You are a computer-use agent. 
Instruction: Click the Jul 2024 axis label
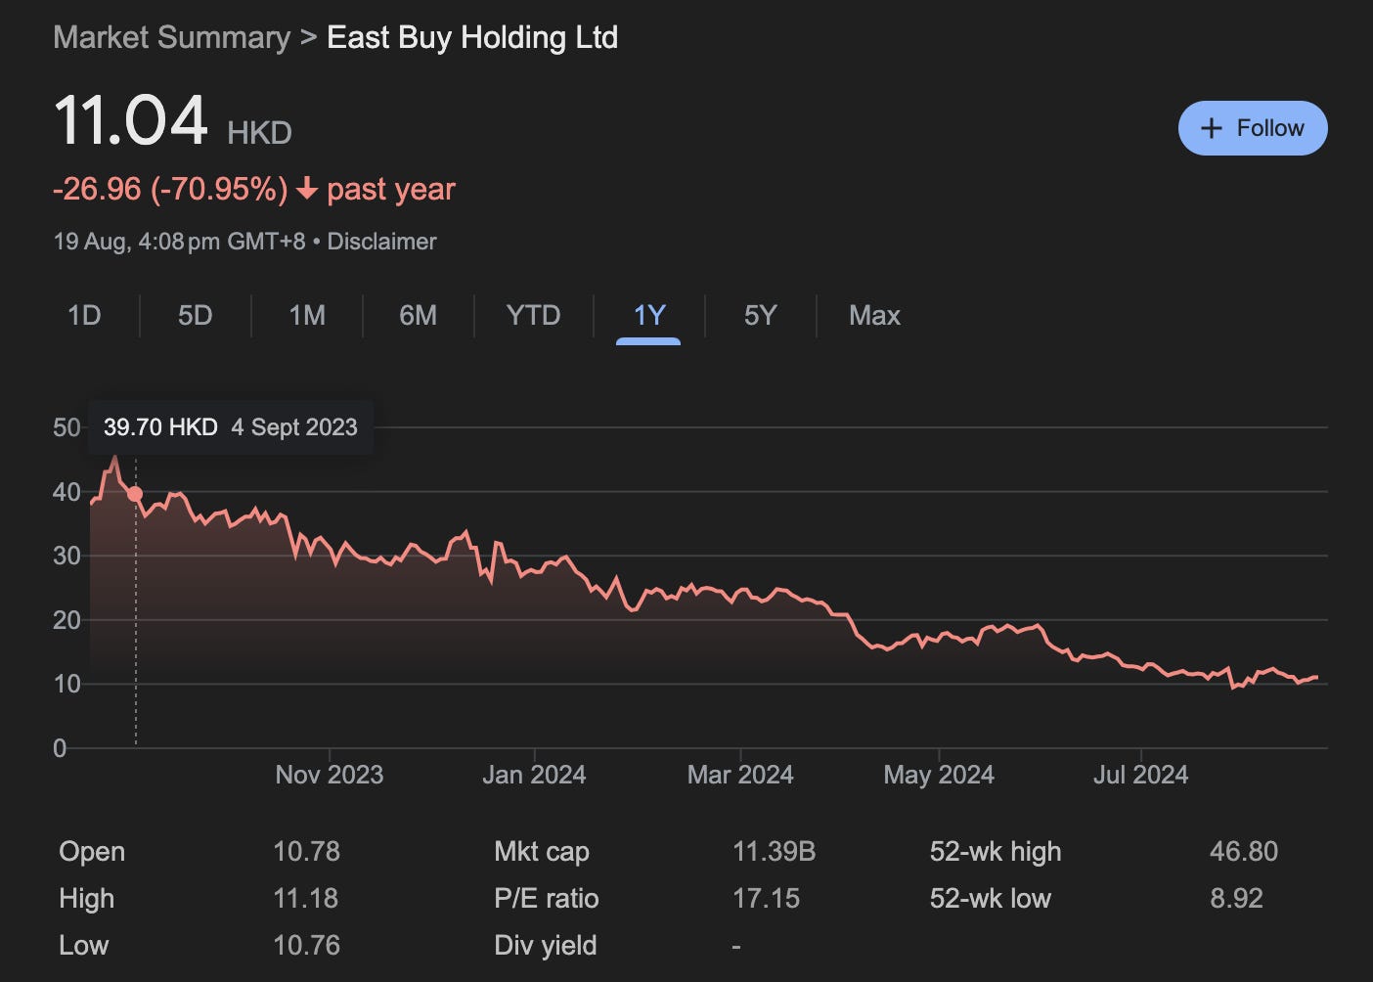[x=1140, y=775]
